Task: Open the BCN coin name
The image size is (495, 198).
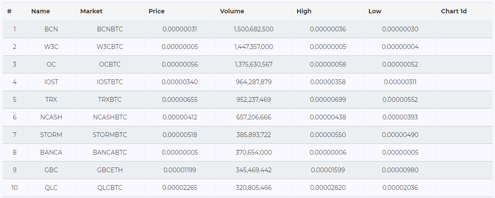Action: pyautogui.click(x=51, y=29)
